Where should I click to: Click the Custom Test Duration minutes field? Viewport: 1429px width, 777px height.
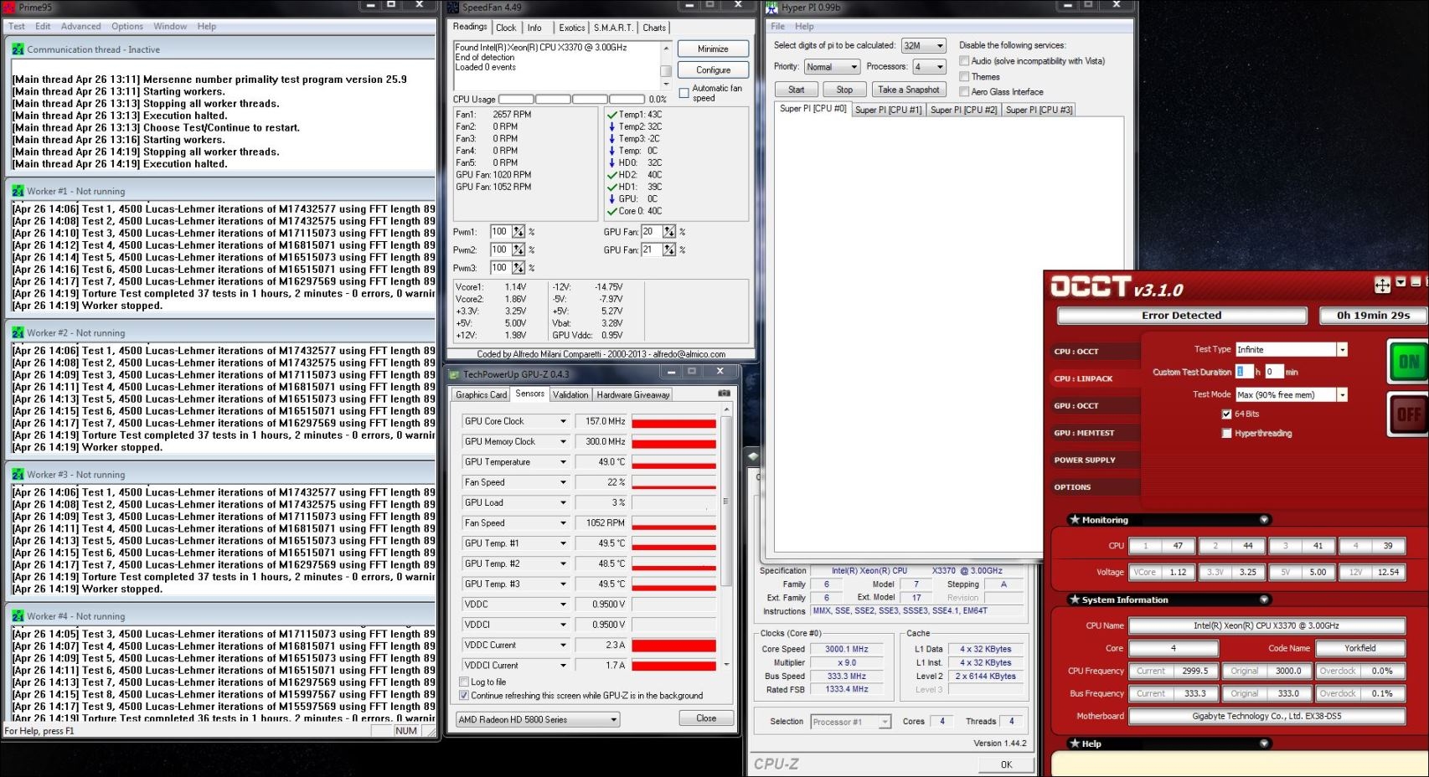1273,372
